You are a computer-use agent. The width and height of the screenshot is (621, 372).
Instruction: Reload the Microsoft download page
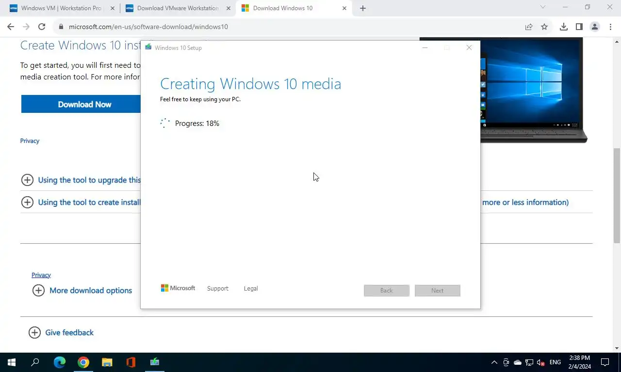point(42,27)
